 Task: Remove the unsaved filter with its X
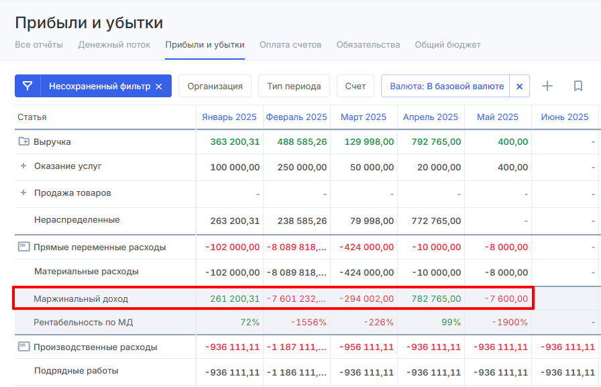(x=159, y=87)
